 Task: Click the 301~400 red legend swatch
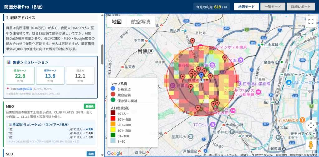[x=113, y=118]
